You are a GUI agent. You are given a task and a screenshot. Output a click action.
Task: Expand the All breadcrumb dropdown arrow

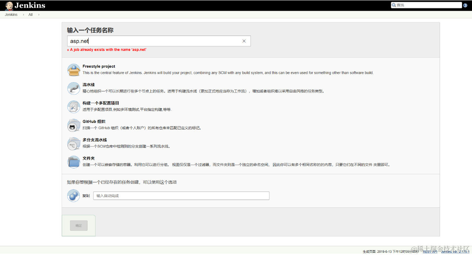click(39, 15)
